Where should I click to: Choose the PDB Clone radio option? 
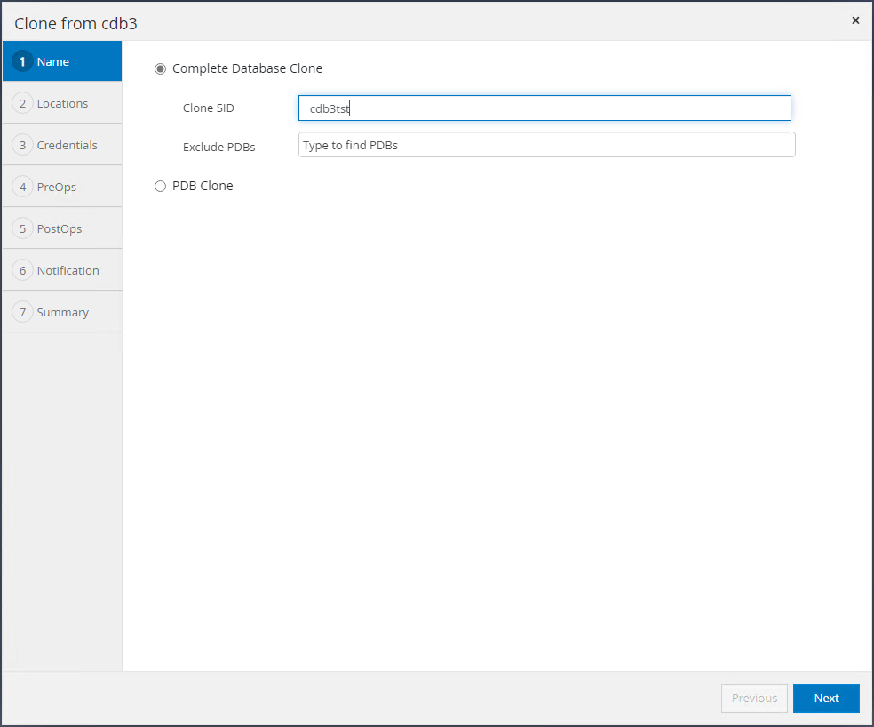point(161,186)
